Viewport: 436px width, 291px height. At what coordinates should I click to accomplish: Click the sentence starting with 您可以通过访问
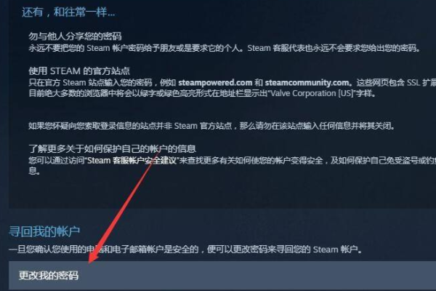point(233,165)
